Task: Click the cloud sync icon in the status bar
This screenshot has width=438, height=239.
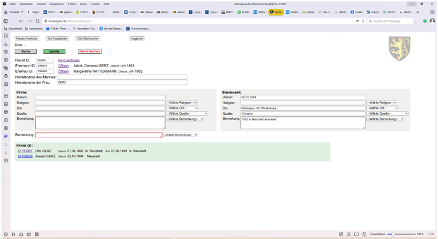Action: click(x=21, y=235)
